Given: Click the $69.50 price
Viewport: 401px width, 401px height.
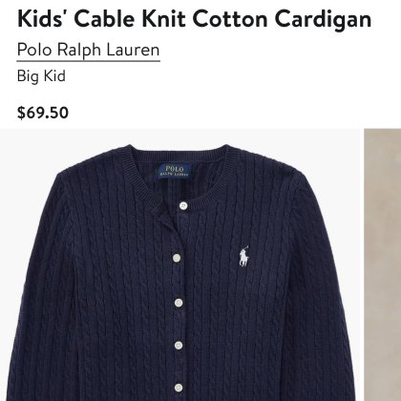Looking at the screenshot, I should coord(43,113).
